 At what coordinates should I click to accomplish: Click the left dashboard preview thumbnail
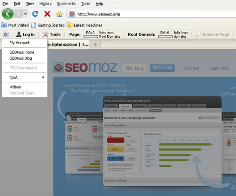tap(84, 143)
